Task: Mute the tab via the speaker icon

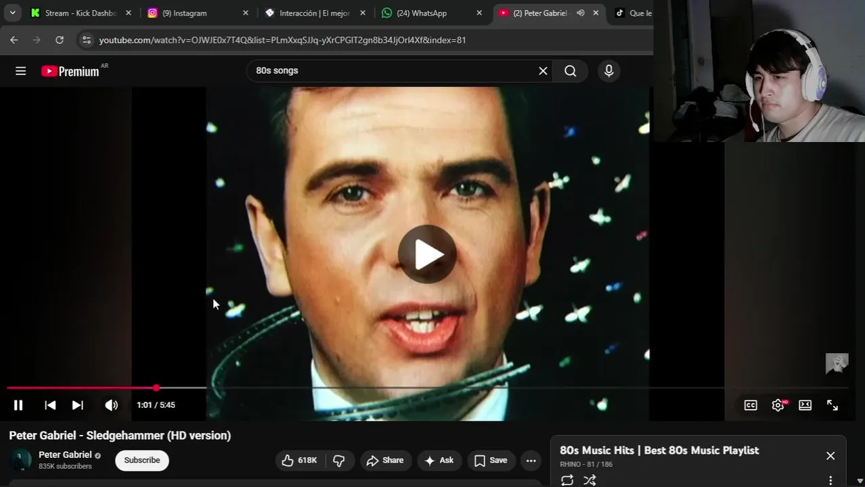Action: tap(581, 13)
